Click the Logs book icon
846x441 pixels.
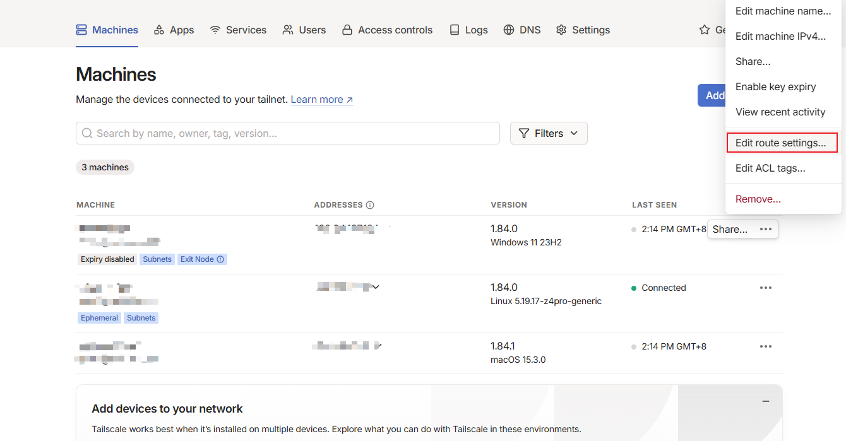455,30
